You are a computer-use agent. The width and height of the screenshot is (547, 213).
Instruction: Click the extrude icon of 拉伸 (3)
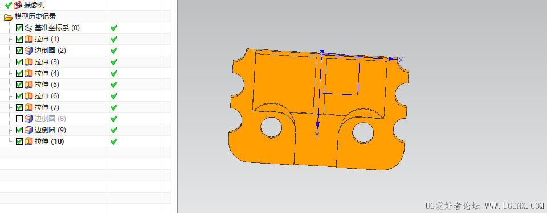[28, 62]
